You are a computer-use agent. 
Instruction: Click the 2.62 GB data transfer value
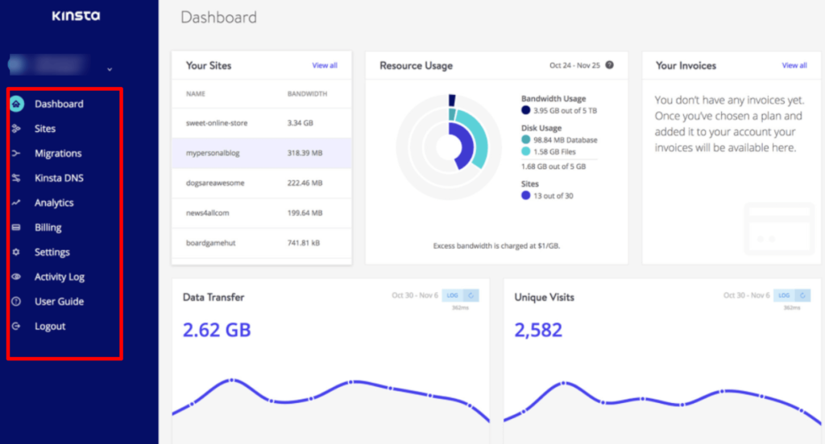point(217,330)
